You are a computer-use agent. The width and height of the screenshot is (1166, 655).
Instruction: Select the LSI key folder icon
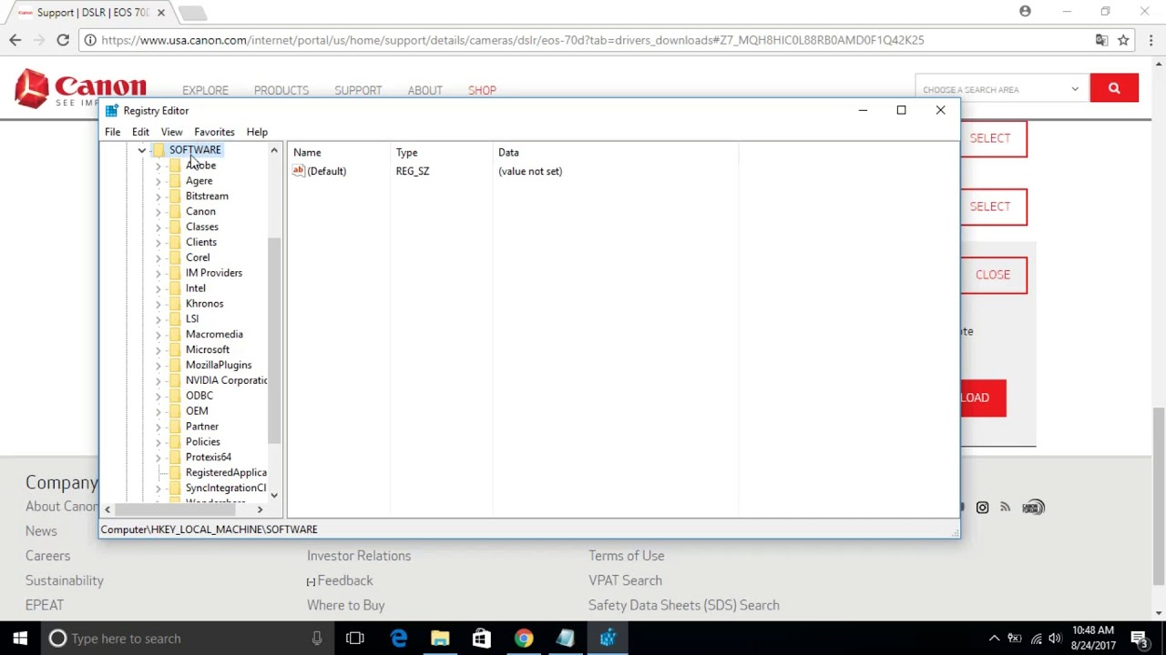click(175, 319)
